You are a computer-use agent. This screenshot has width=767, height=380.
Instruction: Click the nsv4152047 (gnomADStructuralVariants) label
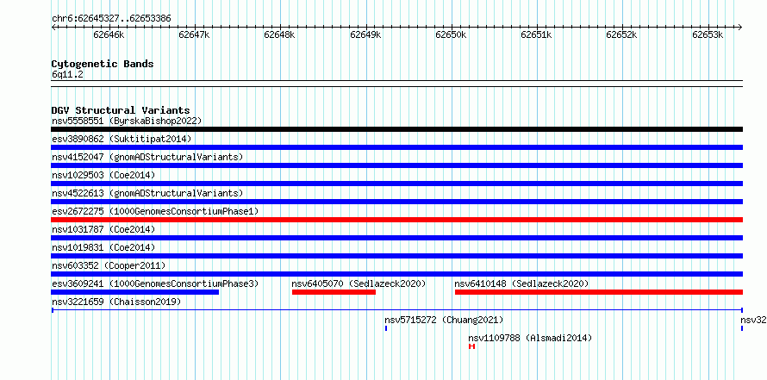click(x=147, y=157)
